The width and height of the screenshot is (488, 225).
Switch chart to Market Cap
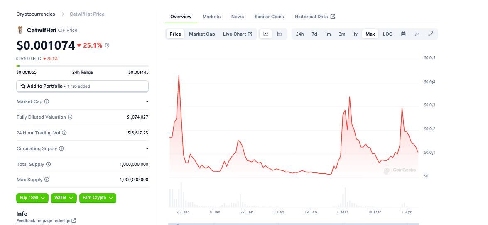tap(202, 34)
